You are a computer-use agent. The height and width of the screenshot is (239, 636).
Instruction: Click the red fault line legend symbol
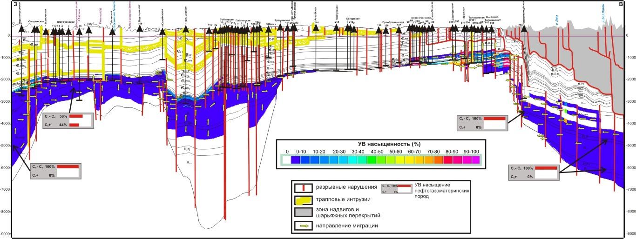pyautogui.click(x=304, y=188)
